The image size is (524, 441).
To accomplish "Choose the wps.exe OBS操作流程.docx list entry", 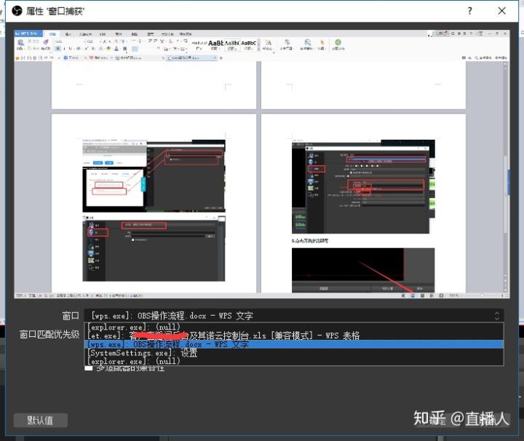I will pyautogui.click(x=294, y=344).
